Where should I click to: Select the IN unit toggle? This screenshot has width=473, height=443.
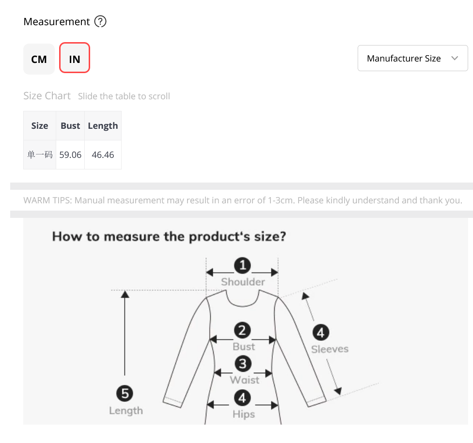[75, 58]
